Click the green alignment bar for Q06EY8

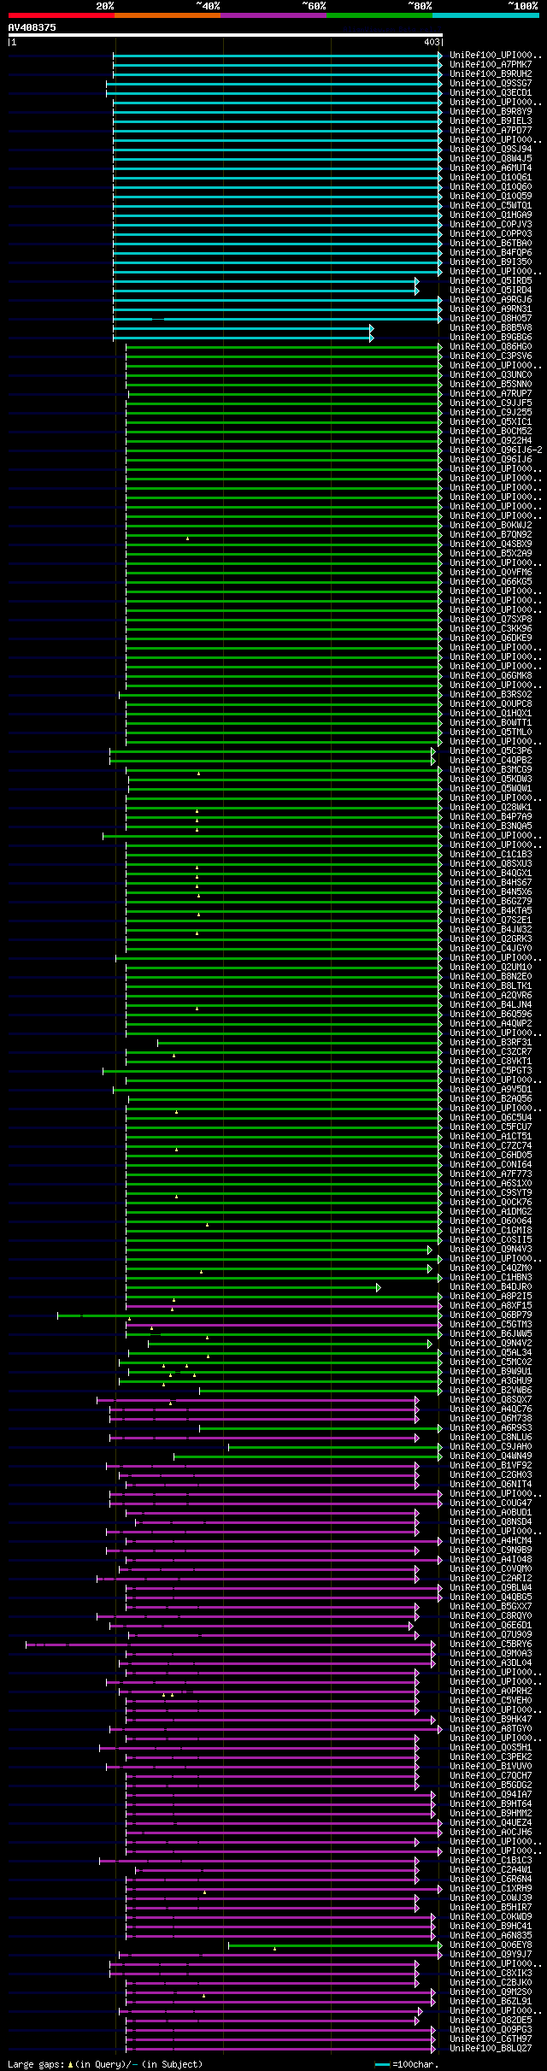(x=335, y=1945)
